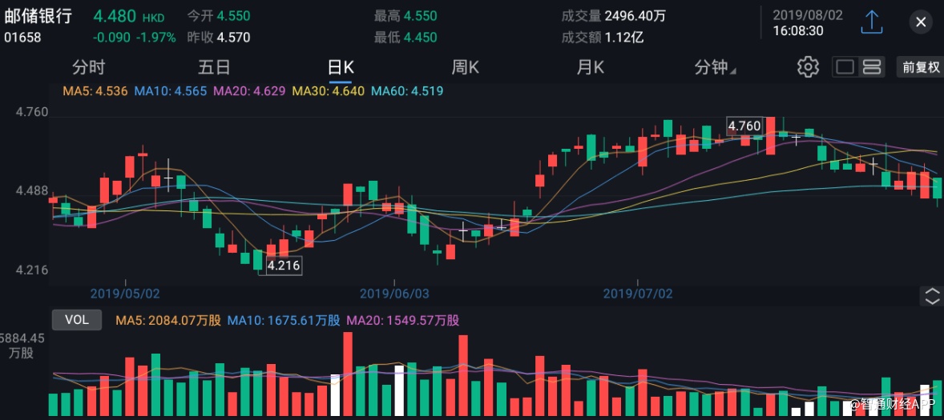Open the 前复权 adjustment selector
The height and width of the screenshot is (420, 944).
click(x=921, y=67)
